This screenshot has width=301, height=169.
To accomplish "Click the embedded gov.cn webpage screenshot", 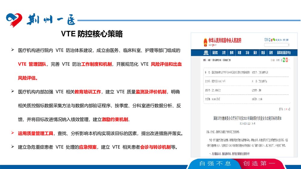I will 244,95.
